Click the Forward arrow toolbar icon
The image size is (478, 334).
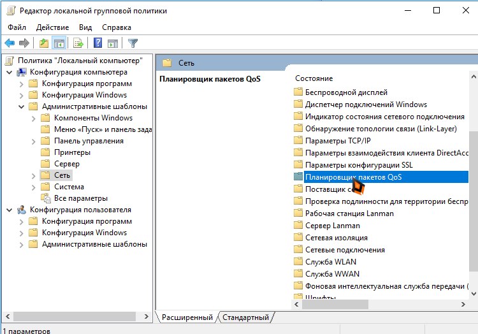coord(24,43)
